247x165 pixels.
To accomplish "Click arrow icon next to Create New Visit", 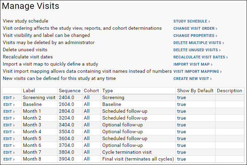I will (211, 79).
